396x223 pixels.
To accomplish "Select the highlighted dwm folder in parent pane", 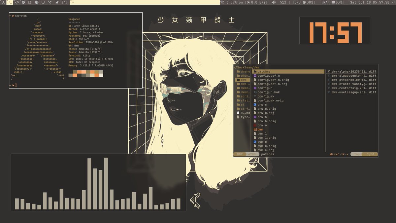I will pyautogui.click(x=243, y=80).
